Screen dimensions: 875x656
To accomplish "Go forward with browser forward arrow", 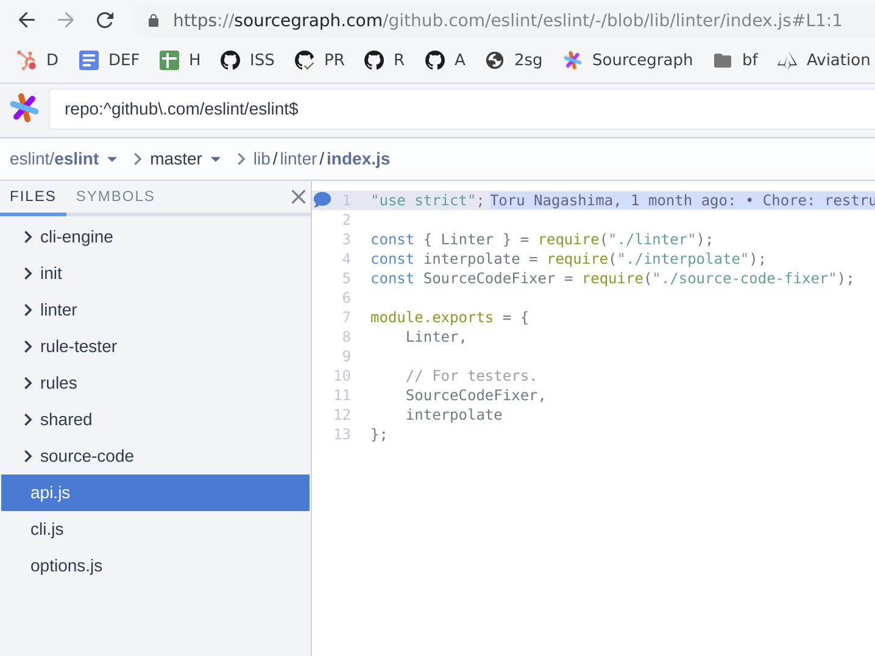I will coord(66,20).
